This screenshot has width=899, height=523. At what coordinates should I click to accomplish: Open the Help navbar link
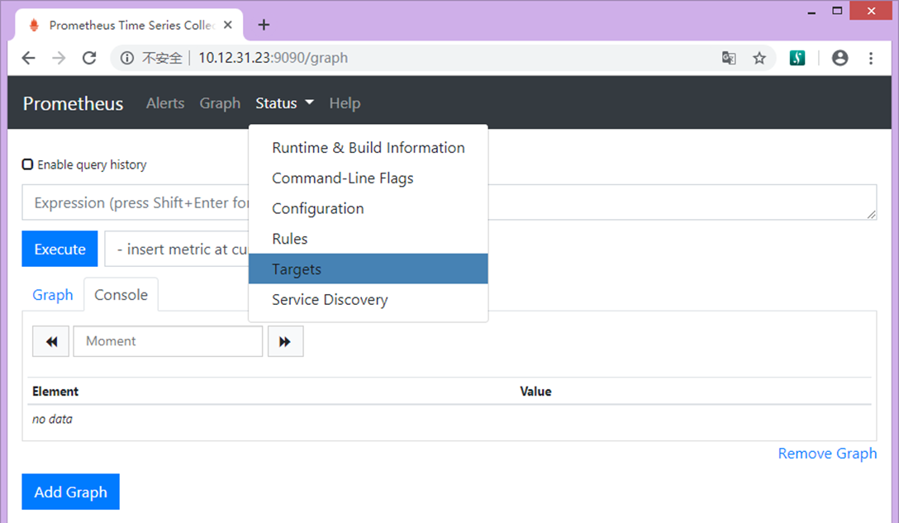(345, 103)
